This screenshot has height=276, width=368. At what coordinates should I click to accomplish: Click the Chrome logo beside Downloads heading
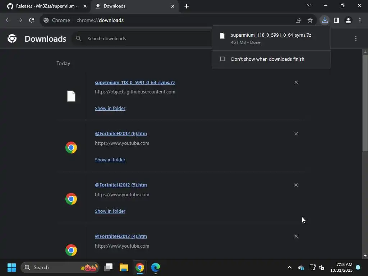point(12,38)
